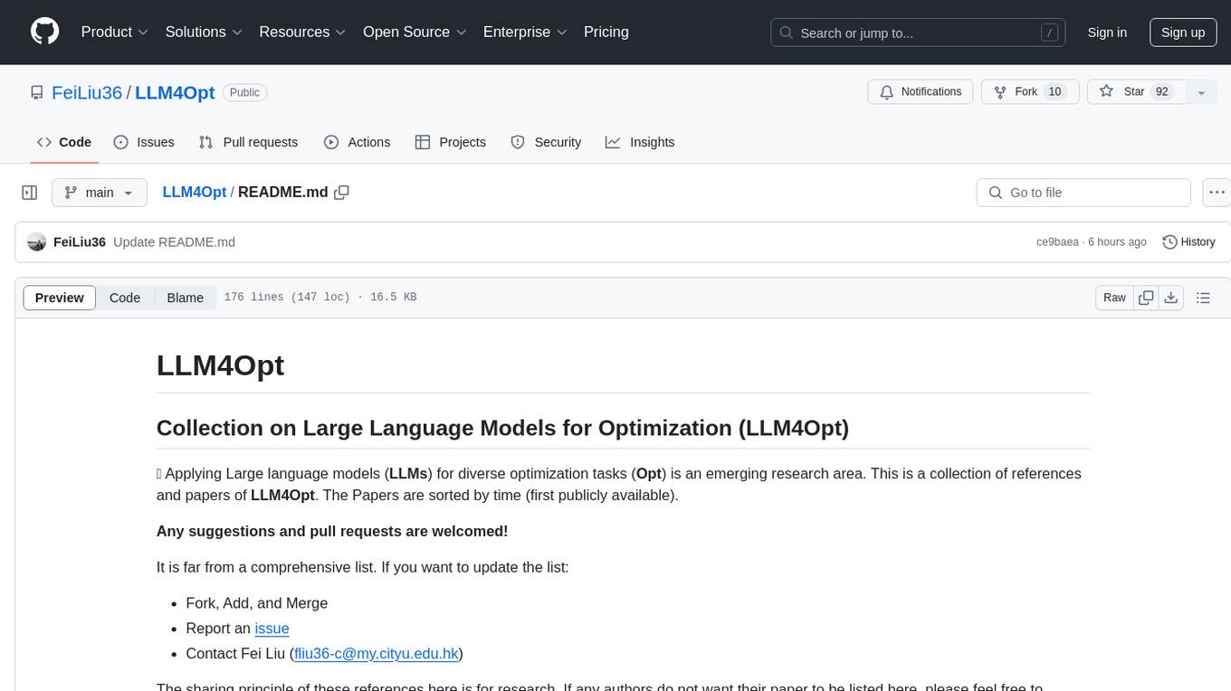Open the LLM4Opt repository link in header
Viewport: 1231px width, 691px height.
coord(175,92)
